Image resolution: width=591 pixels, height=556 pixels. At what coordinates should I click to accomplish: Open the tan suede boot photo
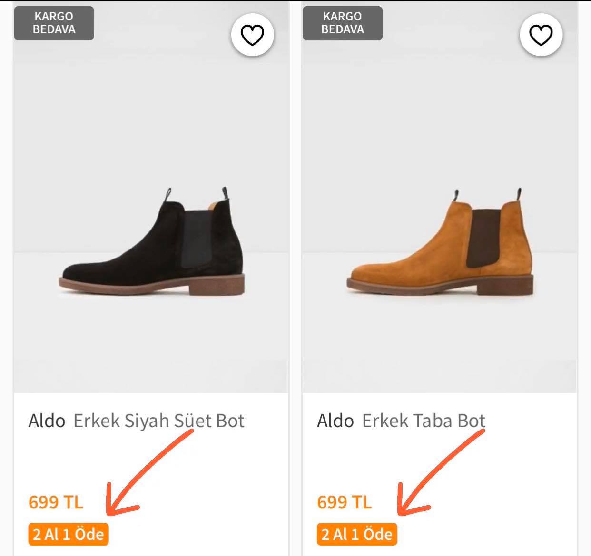tap(440, 197)
